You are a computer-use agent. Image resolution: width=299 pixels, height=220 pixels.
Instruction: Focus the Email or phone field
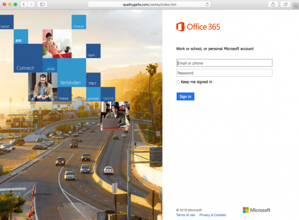point(224,63)
